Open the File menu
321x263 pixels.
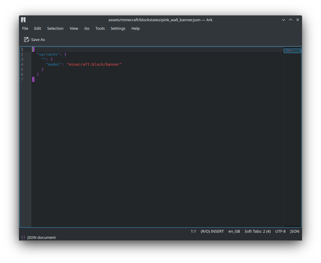(25, 29)
